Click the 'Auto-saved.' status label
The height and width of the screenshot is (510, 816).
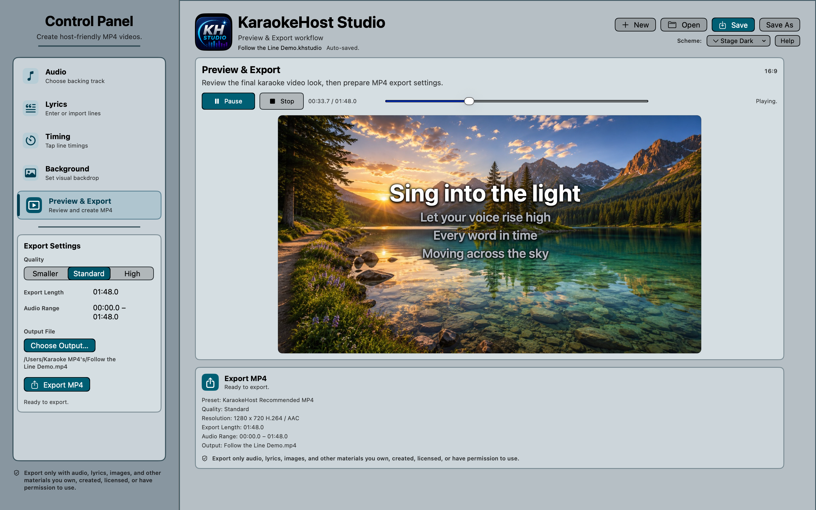coord(343,48)
